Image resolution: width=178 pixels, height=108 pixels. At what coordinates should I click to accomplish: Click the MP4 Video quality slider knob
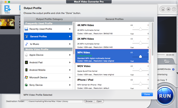(x=140, y=56)
